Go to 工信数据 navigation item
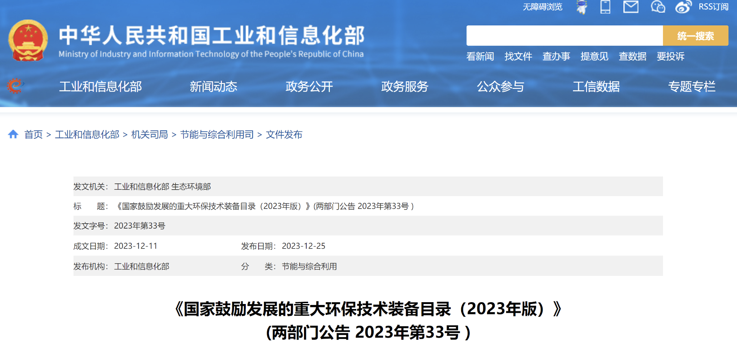Screen dimensions: 737x363 pos(596,87)
